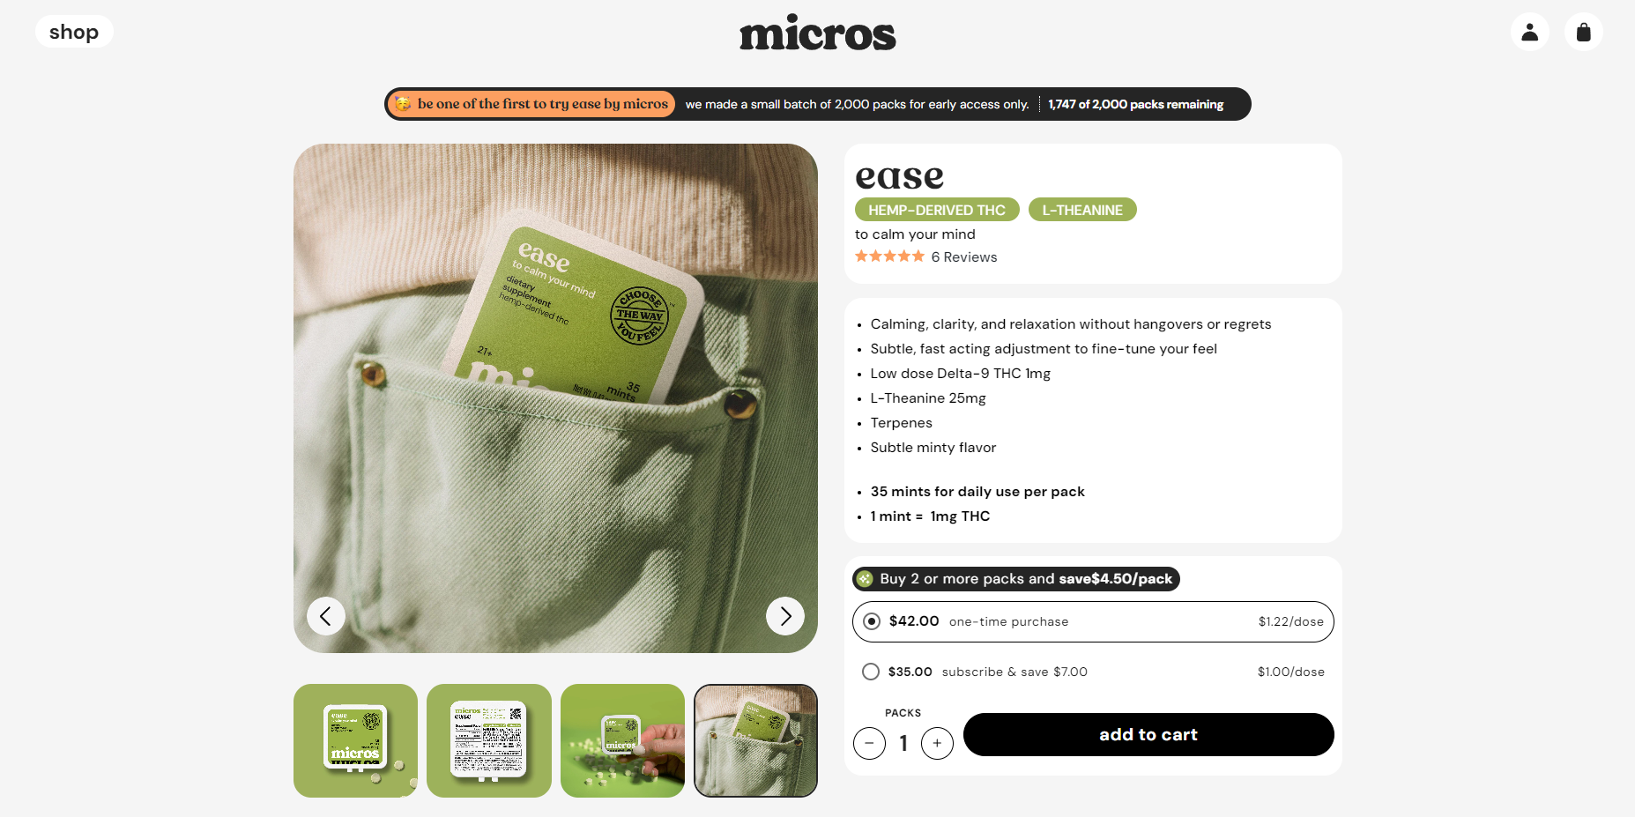Screen dimensions: 1635x817
Task: Decrease packs with the minus button
Action: click(x=869, y=743)
